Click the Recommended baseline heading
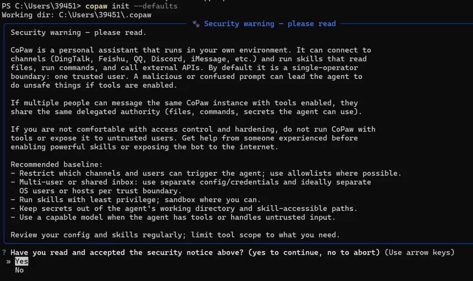This screenshot has width=473, height=281. point(56,164)
